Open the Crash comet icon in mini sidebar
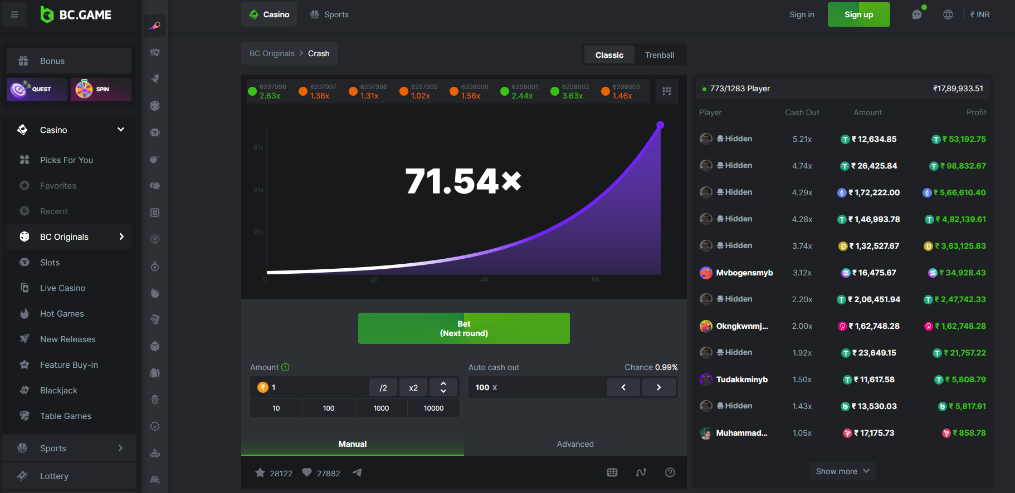Viewport: 1015px width, 493px height. point(155,26)
